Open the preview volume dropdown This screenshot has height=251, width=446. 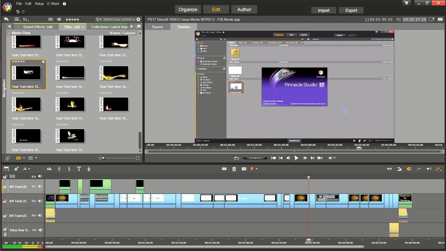(332, 158)
